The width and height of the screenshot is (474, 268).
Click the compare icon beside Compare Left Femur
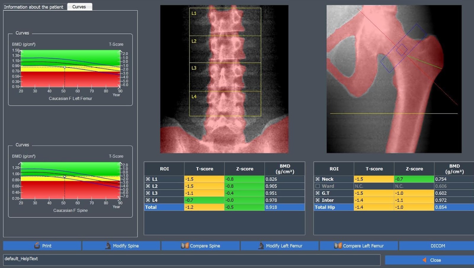click(x=338, y=245)
